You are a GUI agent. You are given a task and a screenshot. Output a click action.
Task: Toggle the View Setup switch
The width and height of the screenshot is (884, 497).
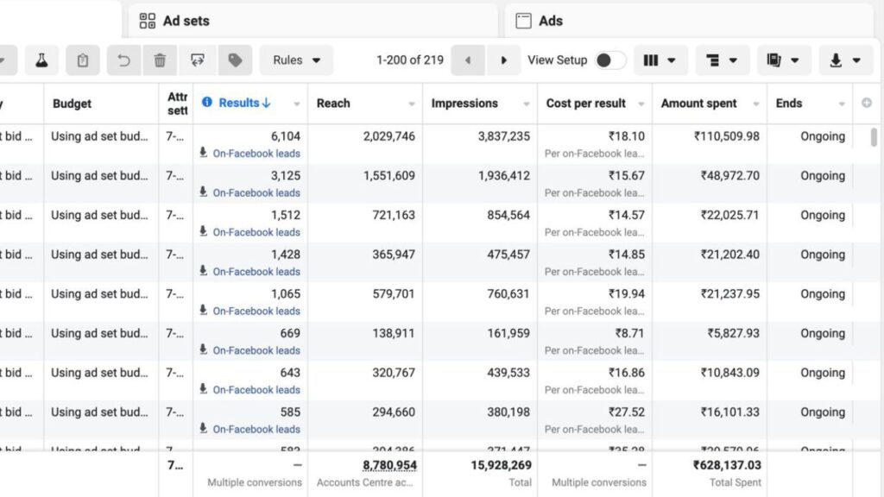point(609,60)
